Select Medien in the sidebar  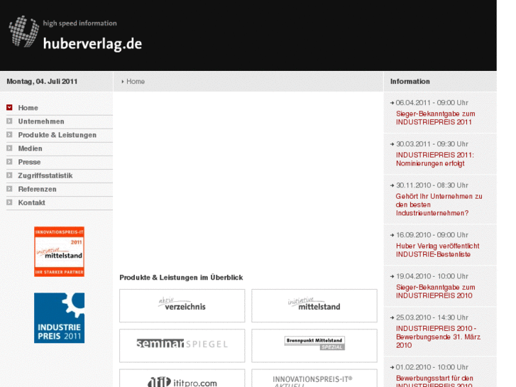point(30,148)
